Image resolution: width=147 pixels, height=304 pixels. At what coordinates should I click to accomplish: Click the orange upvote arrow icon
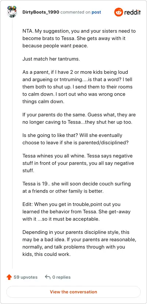(x=9, y=277)
